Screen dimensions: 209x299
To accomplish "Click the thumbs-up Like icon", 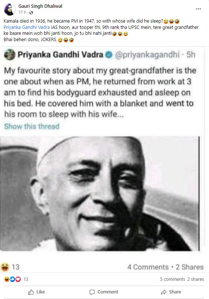I will point(31,292).
